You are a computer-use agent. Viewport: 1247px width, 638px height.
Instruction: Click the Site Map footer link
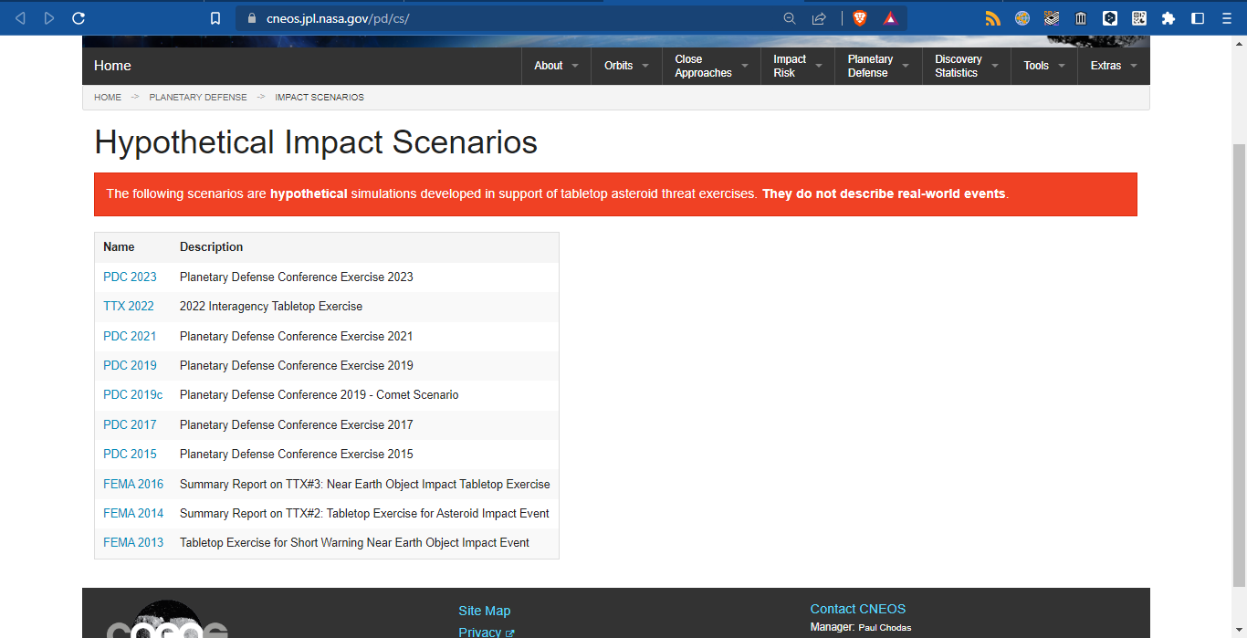tap(485, 611)
